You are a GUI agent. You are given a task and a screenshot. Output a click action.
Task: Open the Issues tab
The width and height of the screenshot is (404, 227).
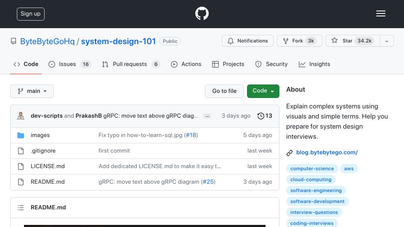pyautogui.click(x=69, y=64)
